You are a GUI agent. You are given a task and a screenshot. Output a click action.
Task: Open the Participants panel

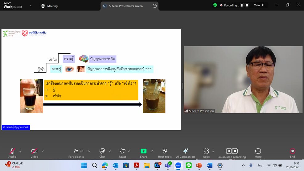click(76, 151)
